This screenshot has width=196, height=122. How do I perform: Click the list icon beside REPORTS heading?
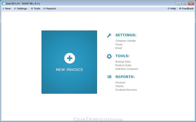point(109,77)
